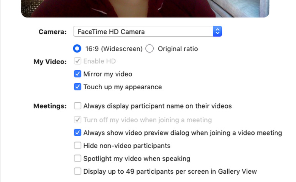Click the "Mirror my video" label text
This screenshot has width=296, height=182.
tap(108, 74)
